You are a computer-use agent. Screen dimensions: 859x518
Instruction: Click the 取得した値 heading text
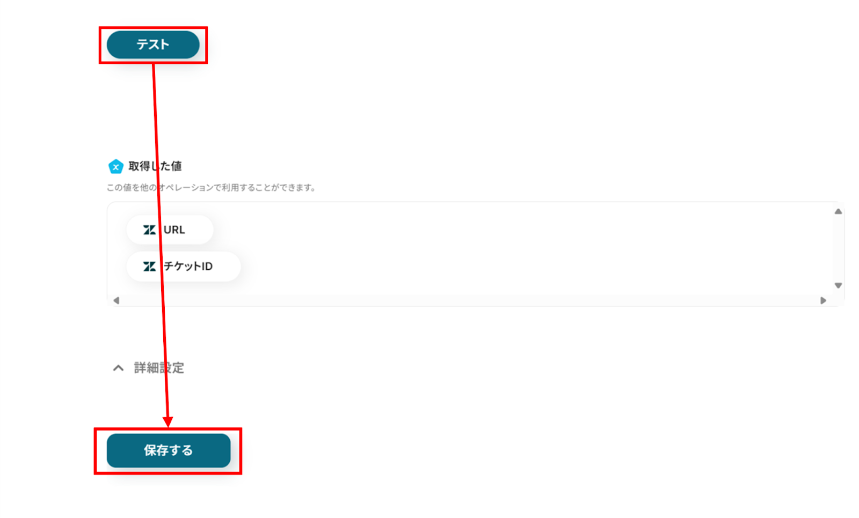click(x=155, y=166)
